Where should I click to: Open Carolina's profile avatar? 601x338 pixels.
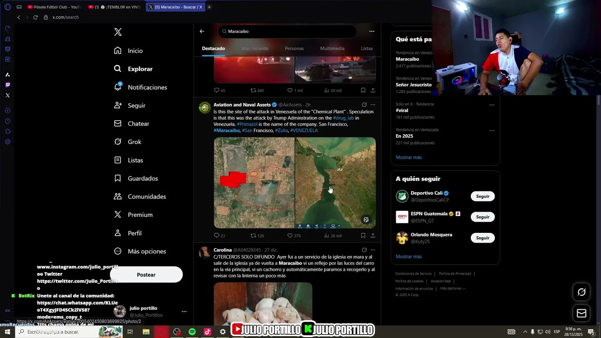pos(205,253)
